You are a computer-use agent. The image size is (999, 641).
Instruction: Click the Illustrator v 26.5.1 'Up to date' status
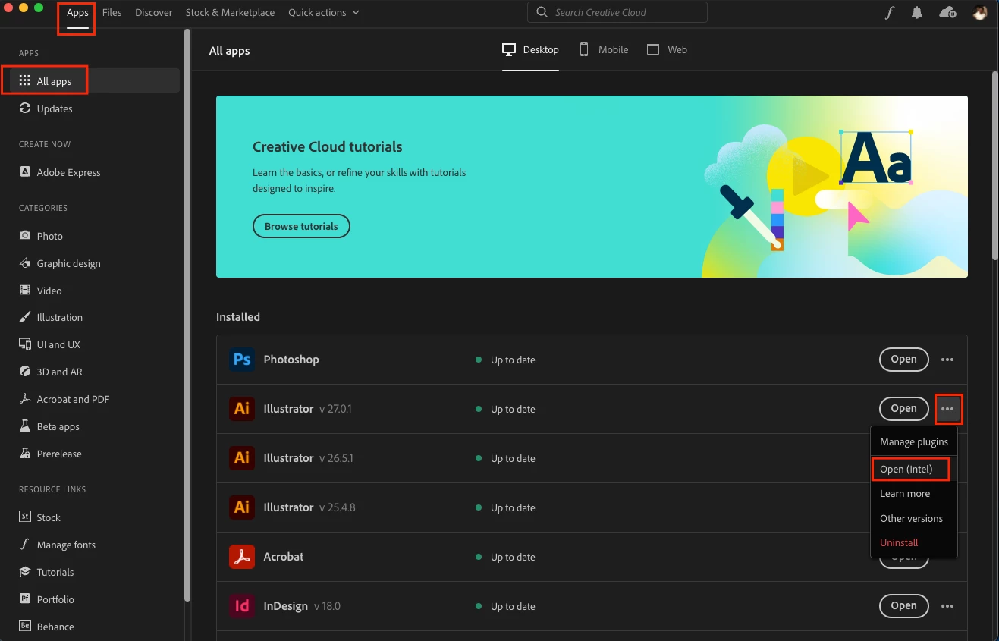point(505,459)
